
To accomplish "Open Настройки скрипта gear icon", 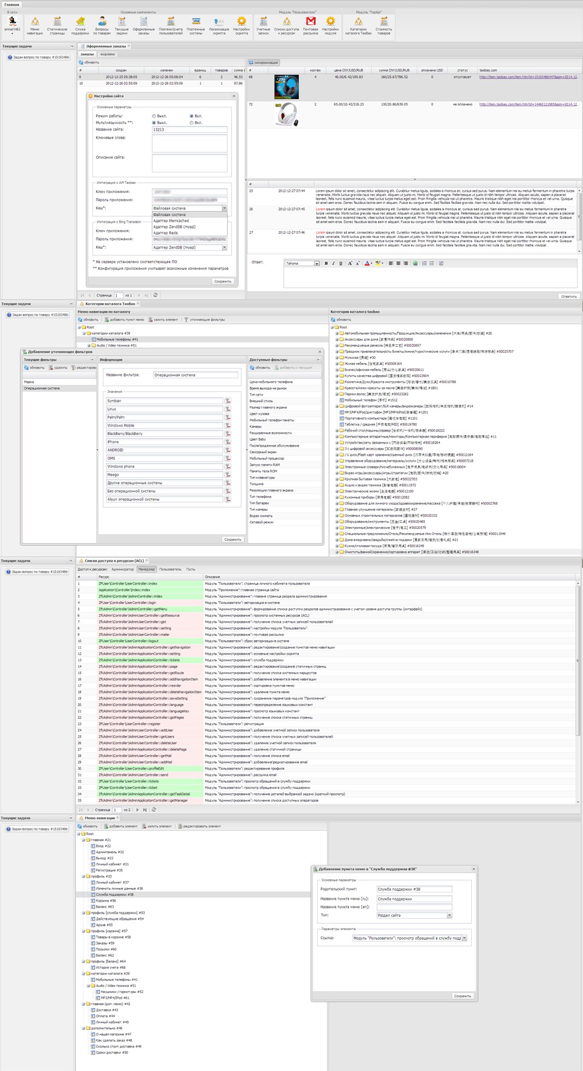I will coord(241,25).
